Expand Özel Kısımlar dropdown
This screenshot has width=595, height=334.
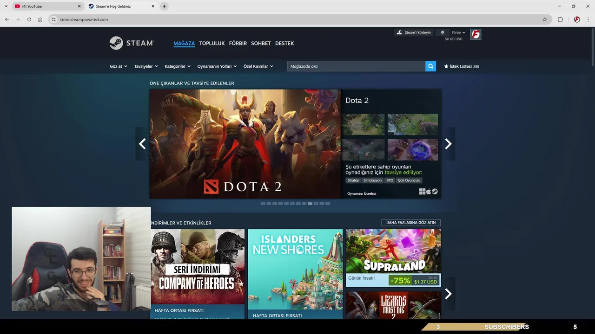(x=258, y=66)
